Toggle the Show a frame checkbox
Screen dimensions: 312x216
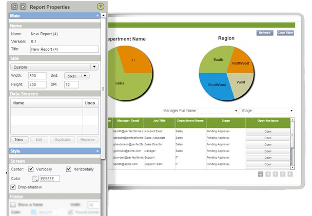[13, 205]
